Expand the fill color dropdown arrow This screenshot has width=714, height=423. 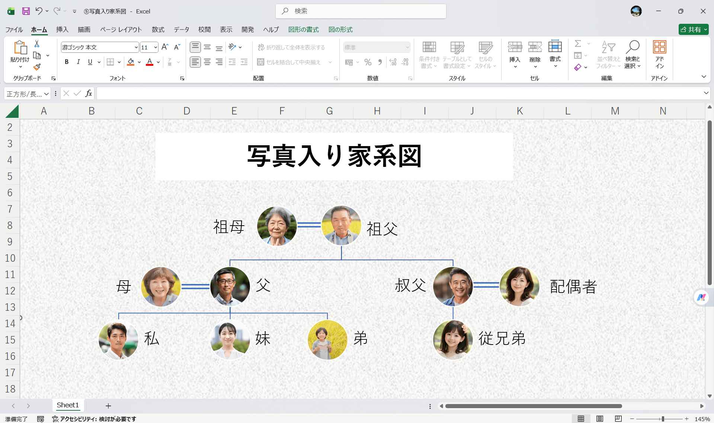[x=139, y=62]
